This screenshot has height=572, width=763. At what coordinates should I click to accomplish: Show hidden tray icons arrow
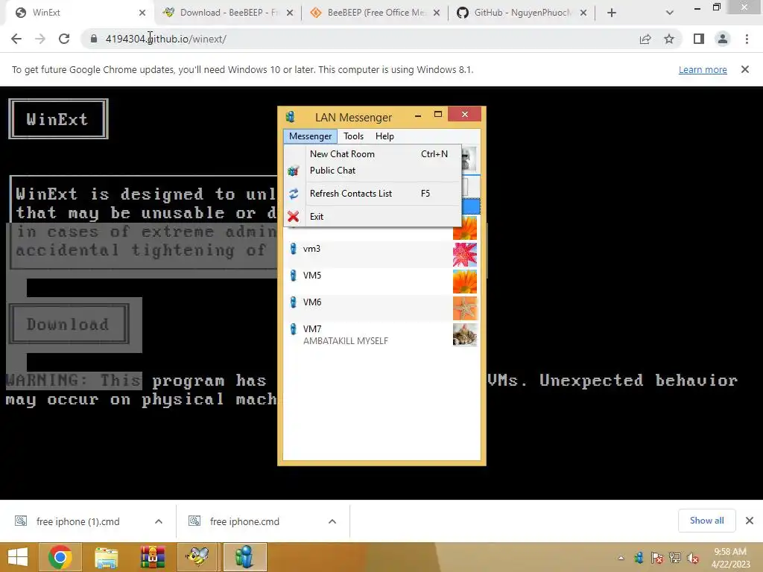point(621,558)
